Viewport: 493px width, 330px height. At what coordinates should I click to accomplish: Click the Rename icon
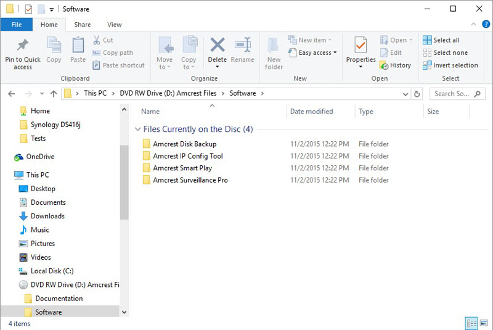click(x=242, y=45)
